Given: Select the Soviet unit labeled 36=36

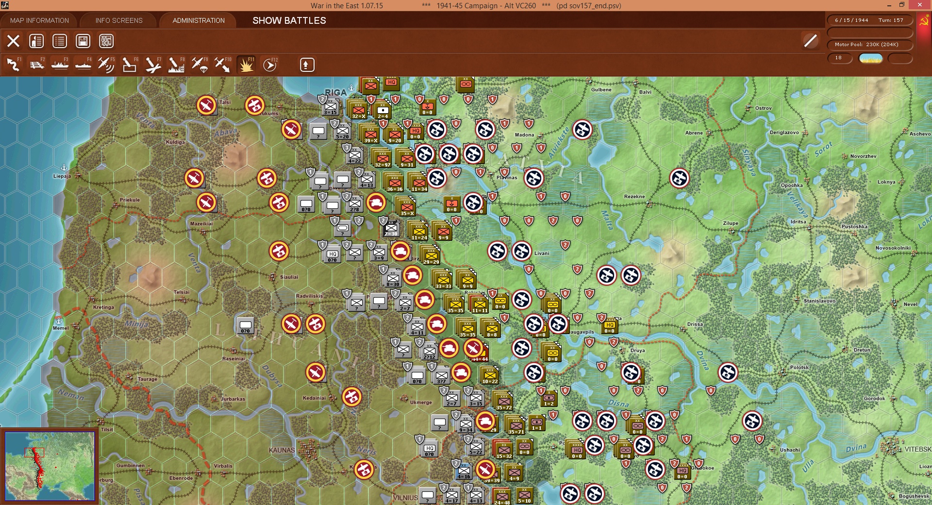Looking at the screenshot, I should pos(394,182).
